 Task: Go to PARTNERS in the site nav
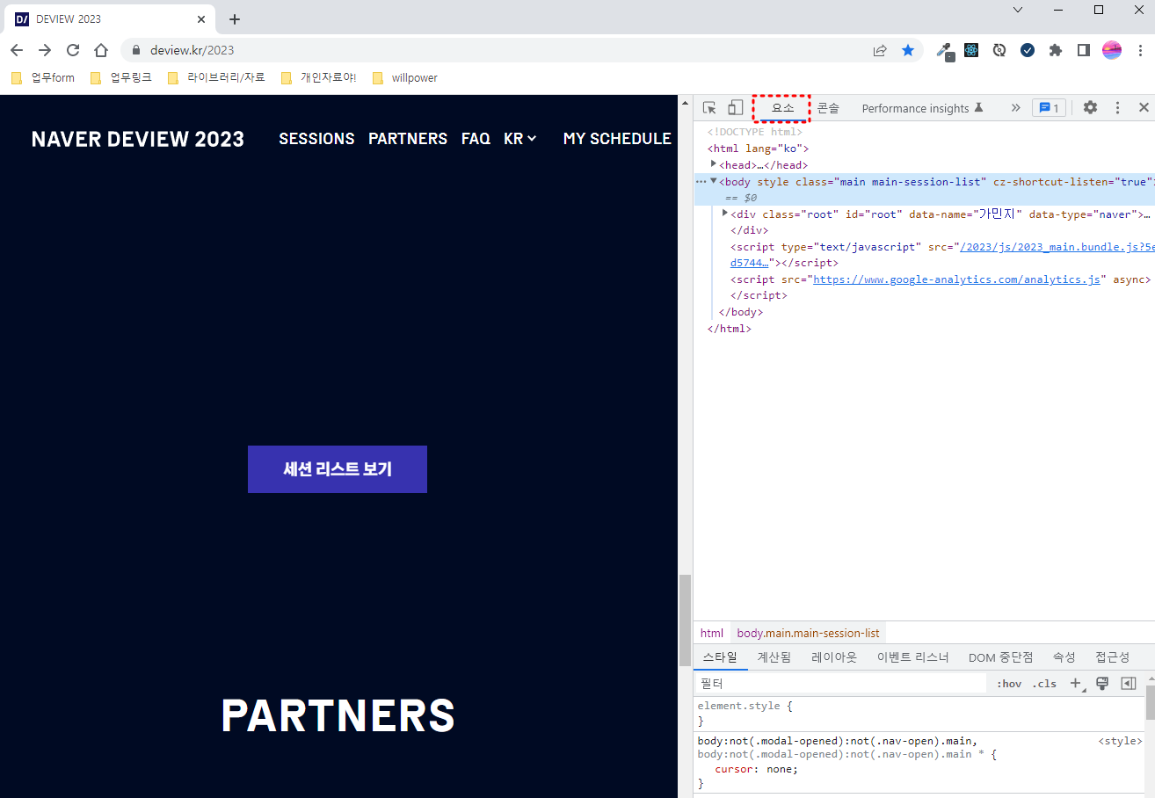[x=408, y=139]
